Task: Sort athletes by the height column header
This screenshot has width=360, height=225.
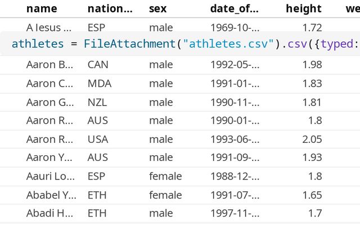Action: (303, 8)
